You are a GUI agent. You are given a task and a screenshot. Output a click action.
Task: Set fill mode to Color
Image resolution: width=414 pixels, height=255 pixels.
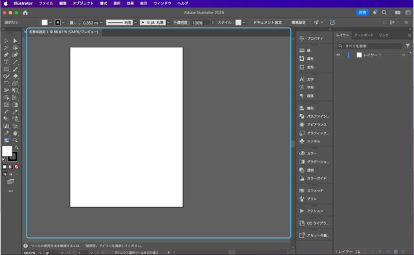(5, 167)
